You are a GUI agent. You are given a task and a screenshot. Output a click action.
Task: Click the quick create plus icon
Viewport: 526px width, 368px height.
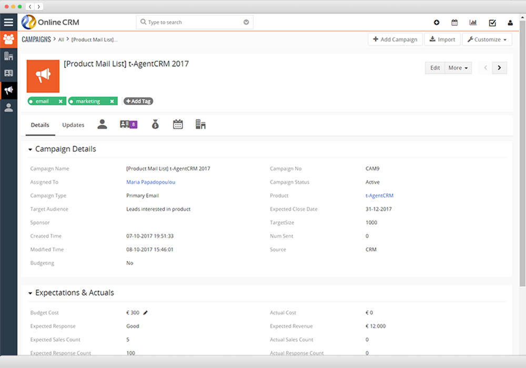click(437, 23)
